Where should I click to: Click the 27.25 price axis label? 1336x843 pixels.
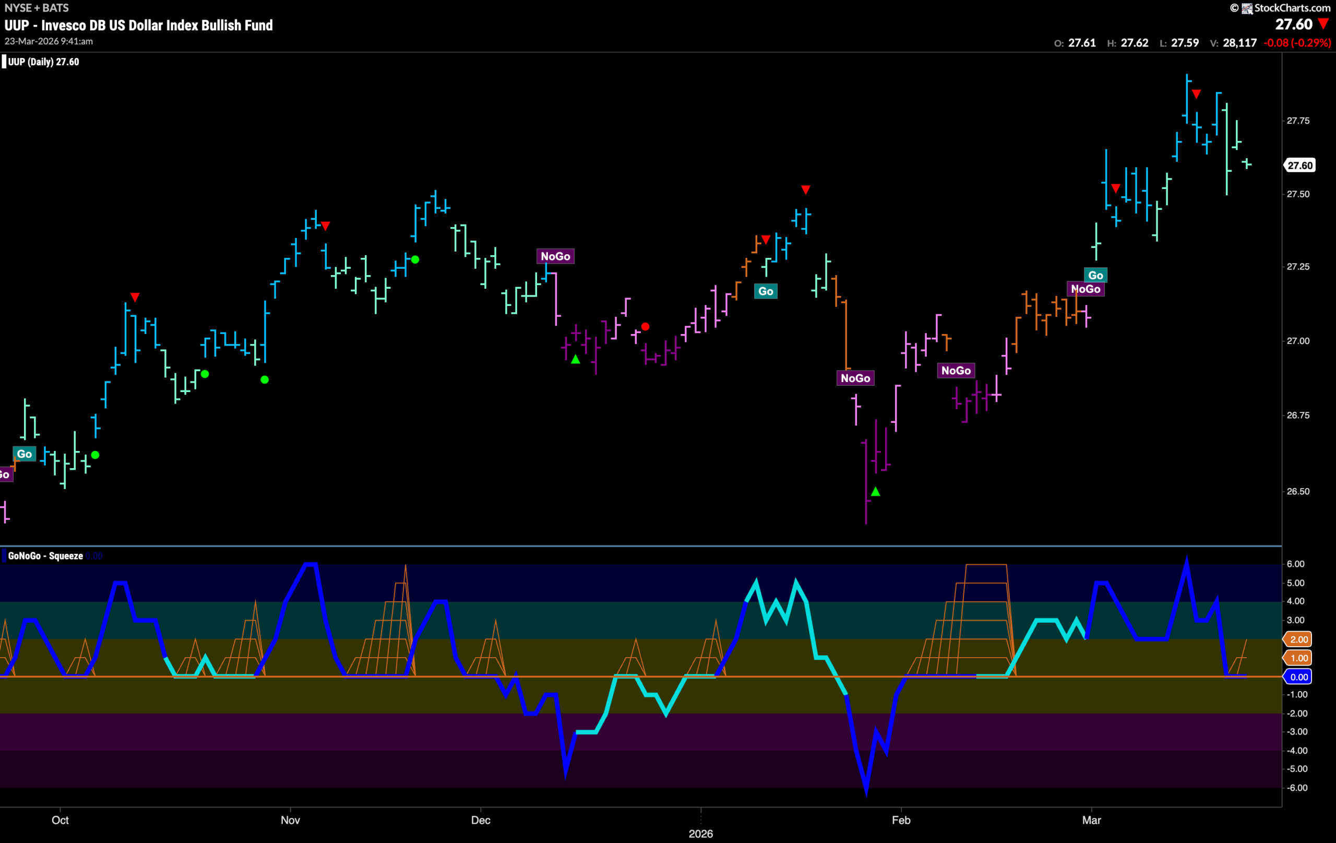[x=1298, y=267]
